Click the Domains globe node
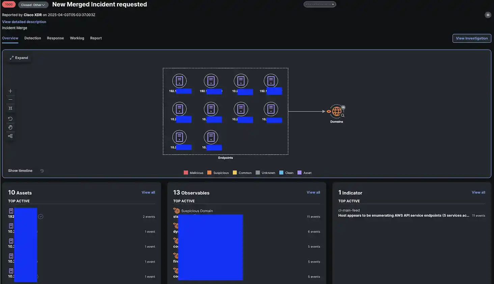Screen dimensions: 494x284 (336, 111)
